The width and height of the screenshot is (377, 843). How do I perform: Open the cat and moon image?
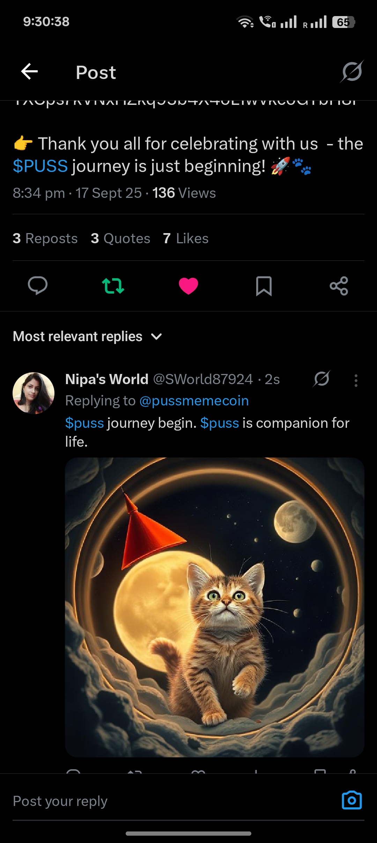pyautogui.click(x=215, y=607)
